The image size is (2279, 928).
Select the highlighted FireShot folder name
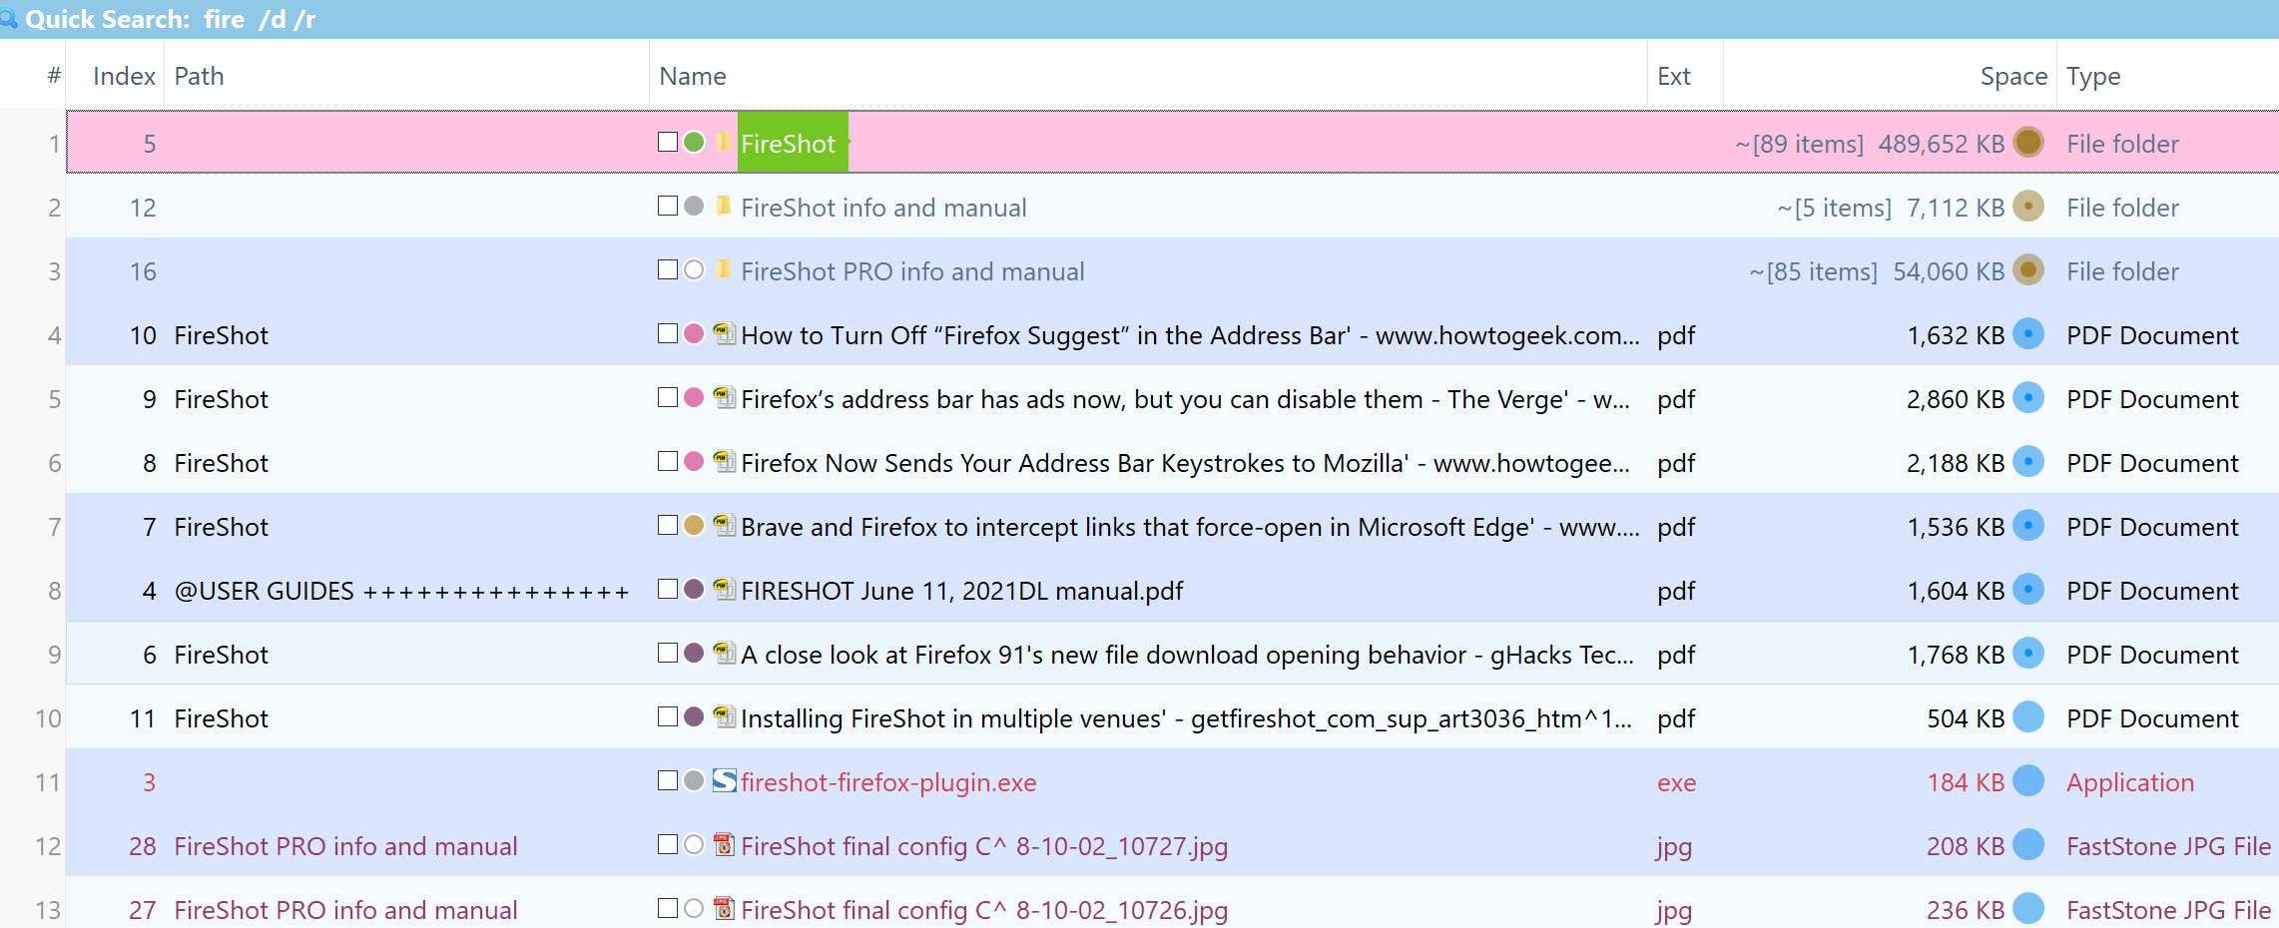[788, 144]
